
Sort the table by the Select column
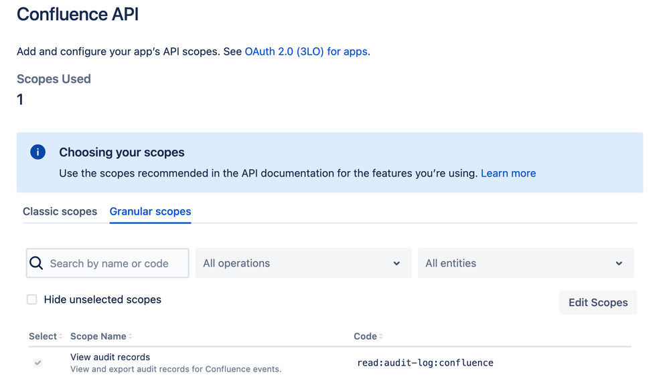tap(46, 336)
